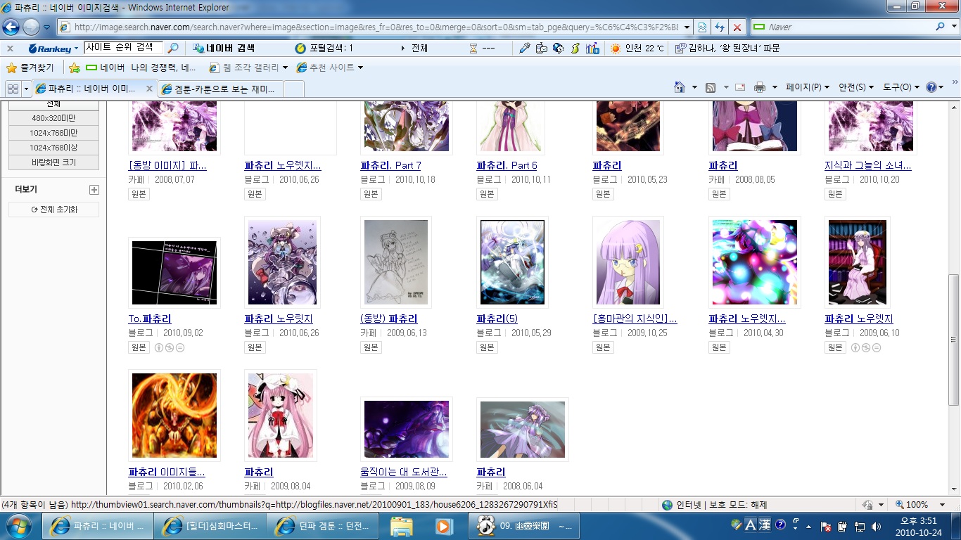Click the To.파츄리 image thumbnail
The width and height of the screenshot is (961, 540).
174,273
